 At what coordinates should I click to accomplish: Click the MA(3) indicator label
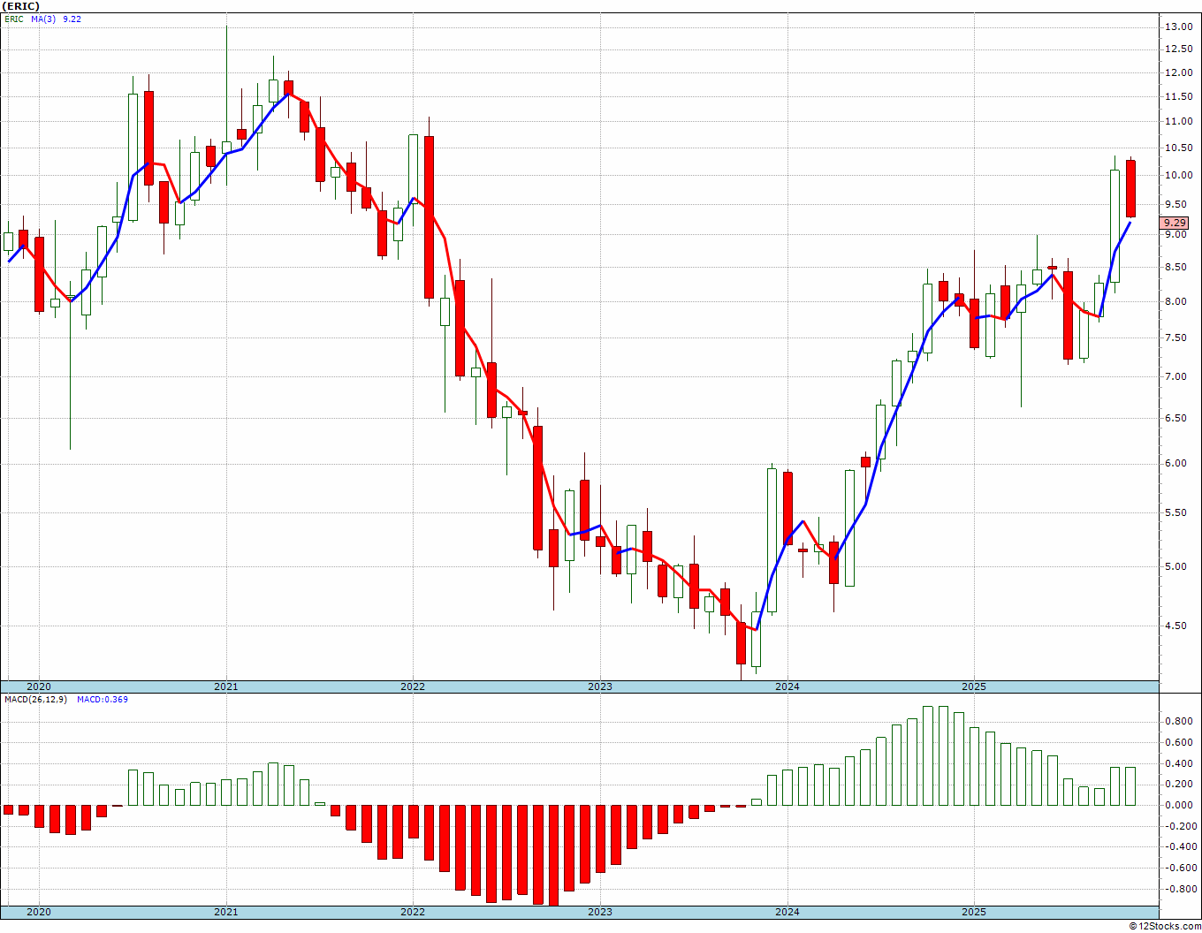(44, 19)
